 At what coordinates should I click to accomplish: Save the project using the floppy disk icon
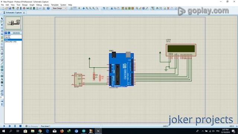[10, 8]
